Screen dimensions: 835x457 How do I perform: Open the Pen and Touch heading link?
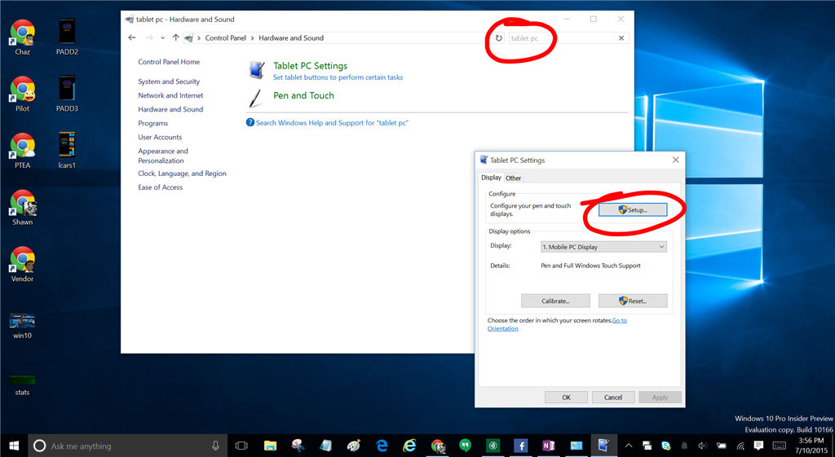[x=303, y=95]
